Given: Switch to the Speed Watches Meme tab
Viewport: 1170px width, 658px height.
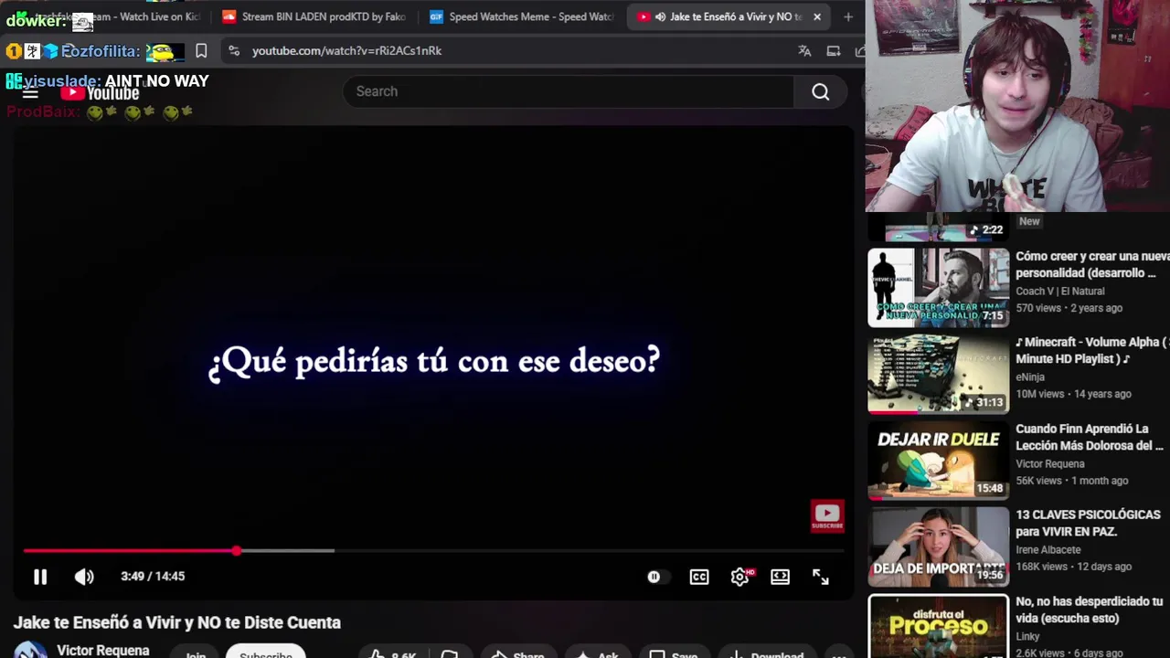Looking at the screenshot, I should coord(522,16).
